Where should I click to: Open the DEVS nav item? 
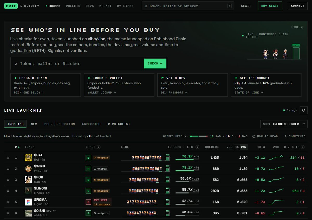90,6
